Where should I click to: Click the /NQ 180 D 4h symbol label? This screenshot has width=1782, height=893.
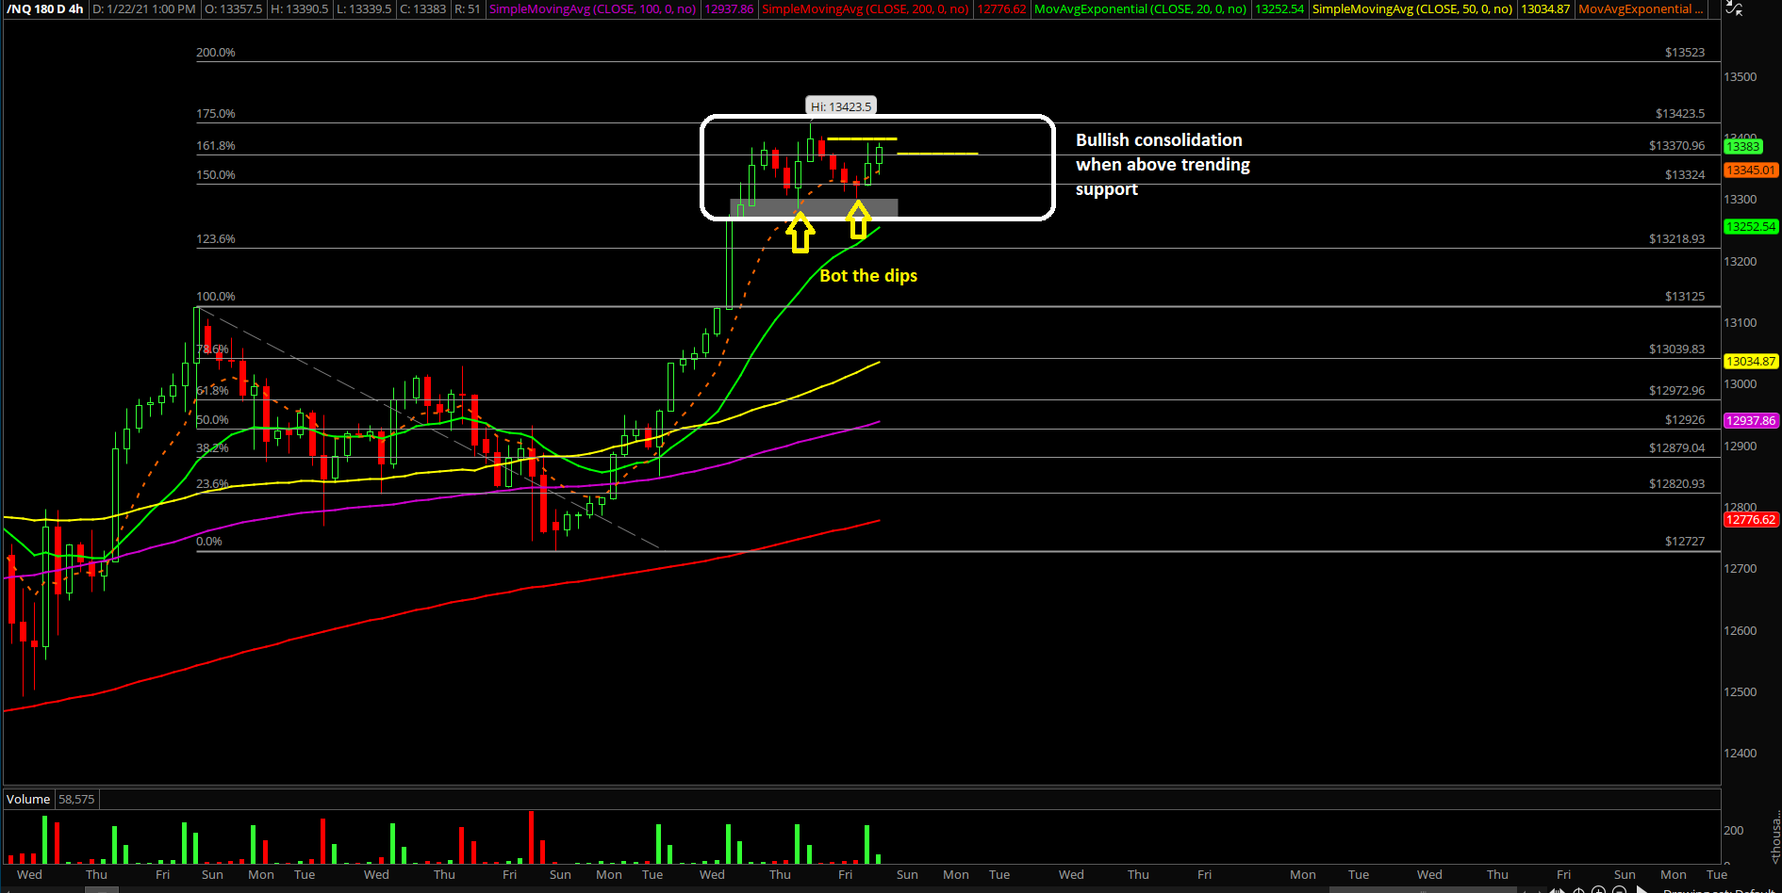coord(45,8)
